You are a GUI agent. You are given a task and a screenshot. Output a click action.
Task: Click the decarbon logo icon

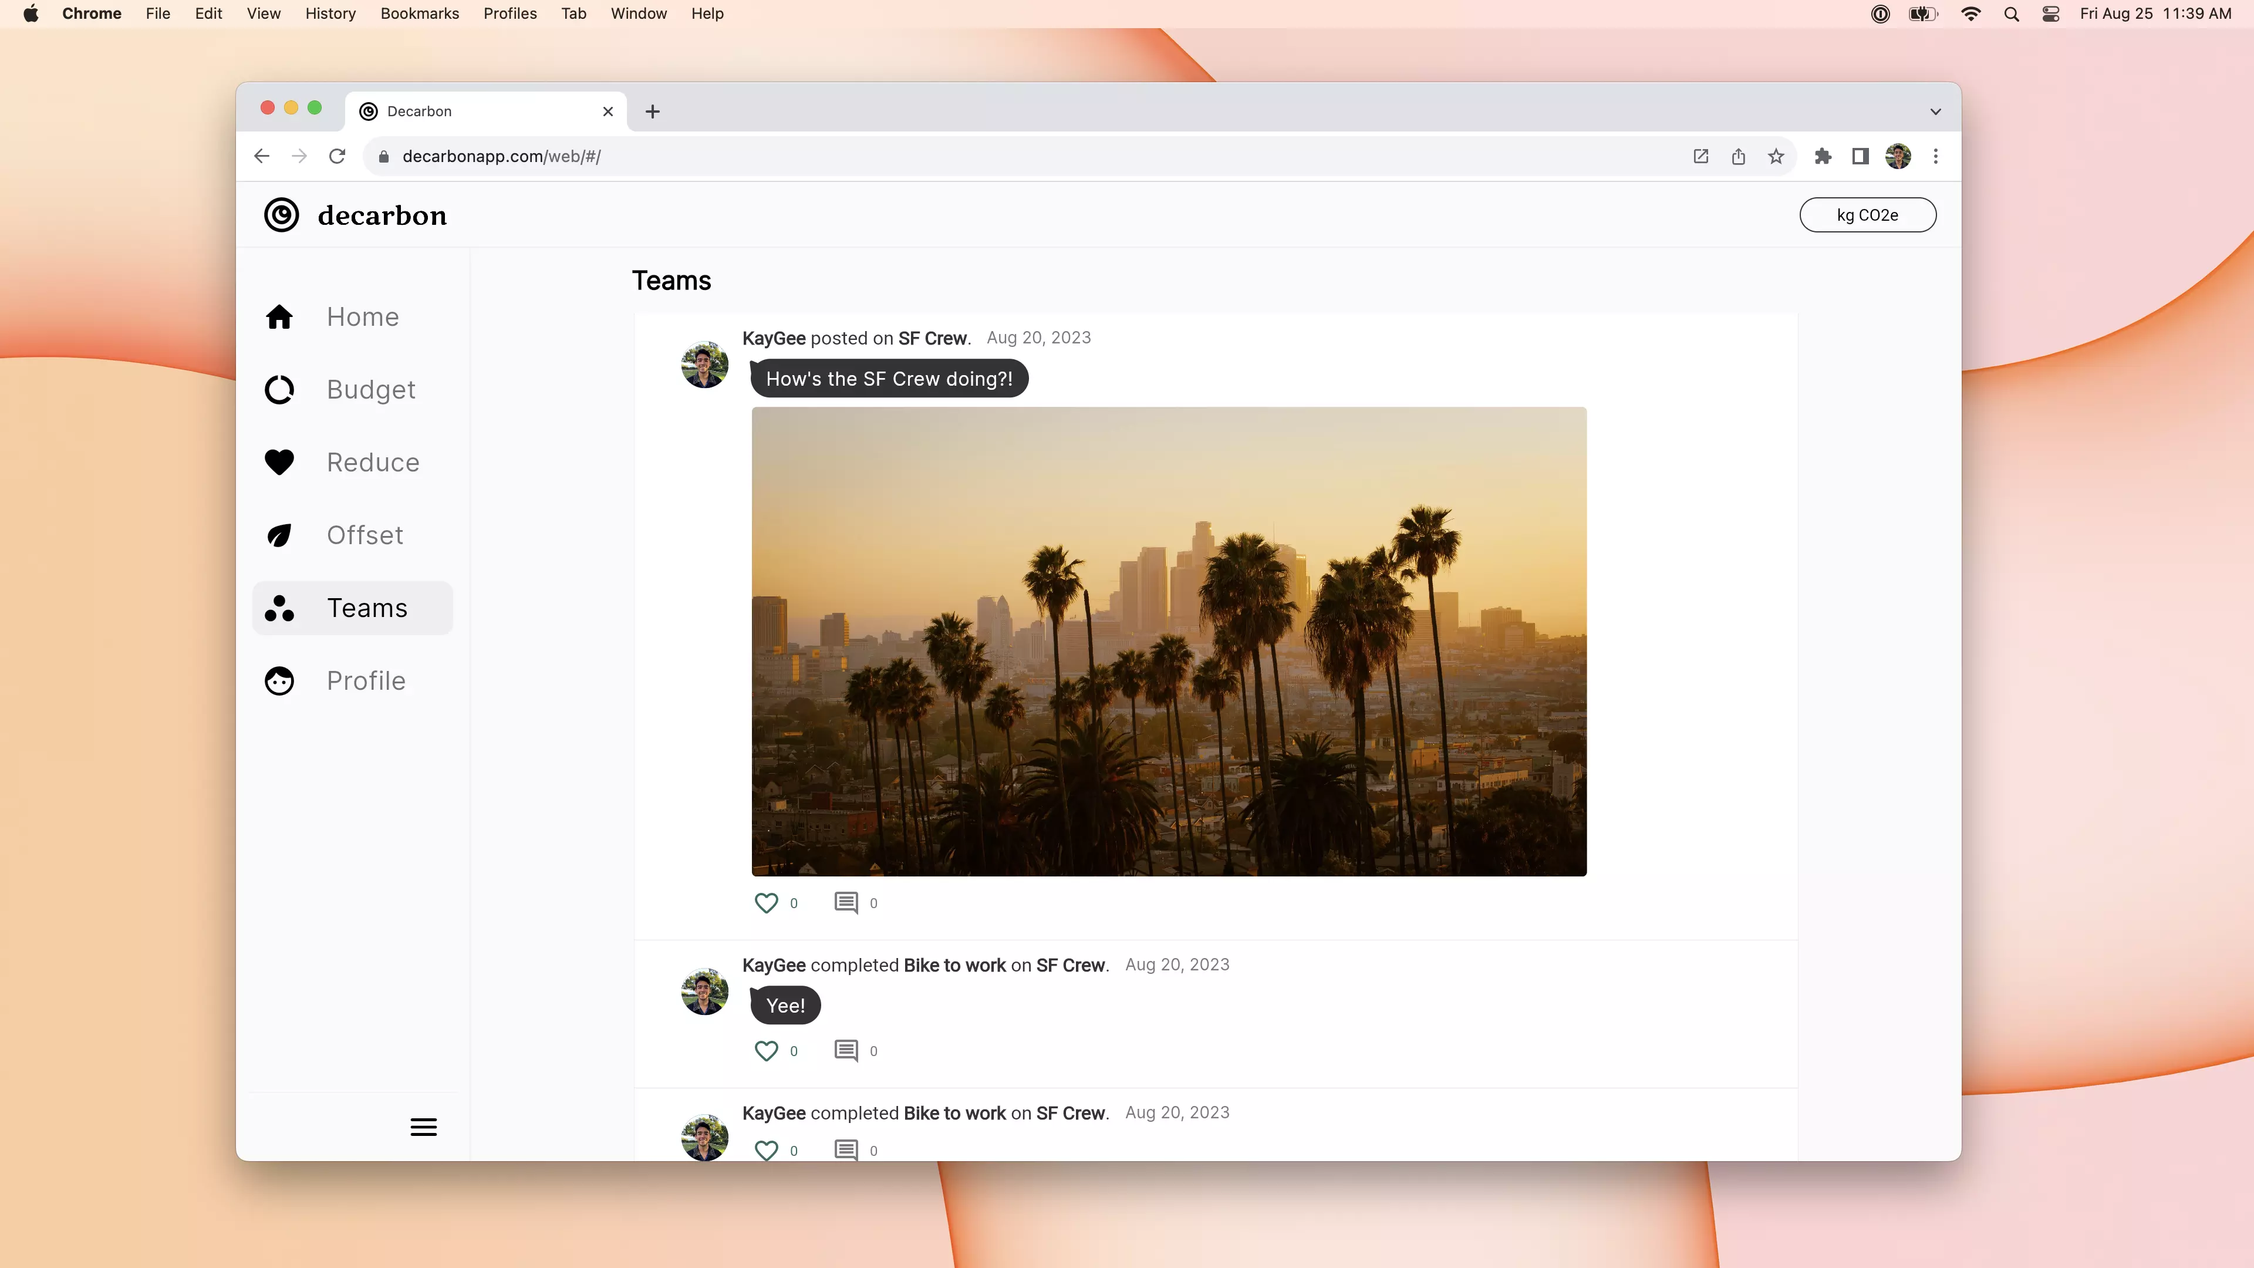pos(282,215)
